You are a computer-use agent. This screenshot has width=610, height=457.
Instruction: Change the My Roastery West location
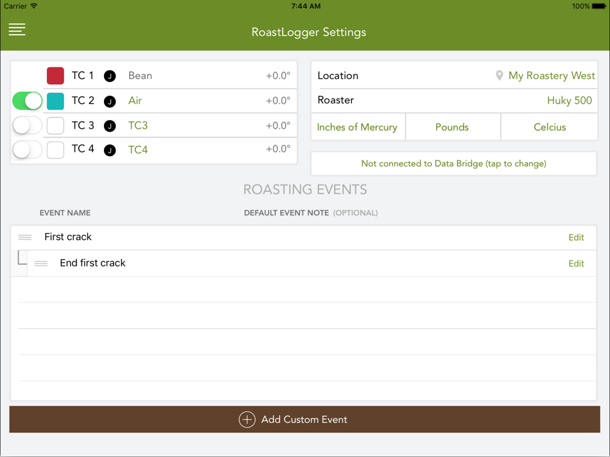tap(552, 76)
